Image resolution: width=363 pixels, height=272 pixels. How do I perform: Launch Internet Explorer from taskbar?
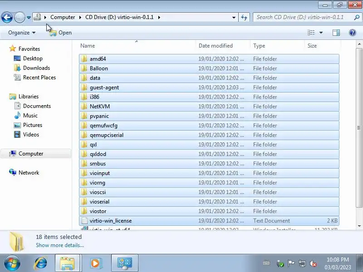coord(41,263)
